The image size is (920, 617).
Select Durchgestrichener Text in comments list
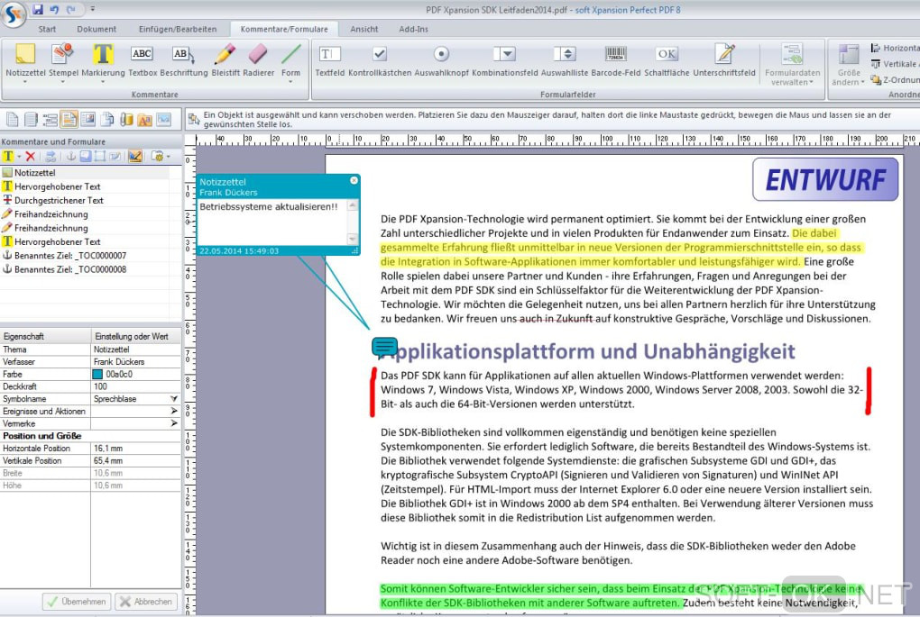tap(59, 200)
